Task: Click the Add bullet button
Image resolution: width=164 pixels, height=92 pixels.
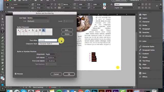Action: click(67, 30)
